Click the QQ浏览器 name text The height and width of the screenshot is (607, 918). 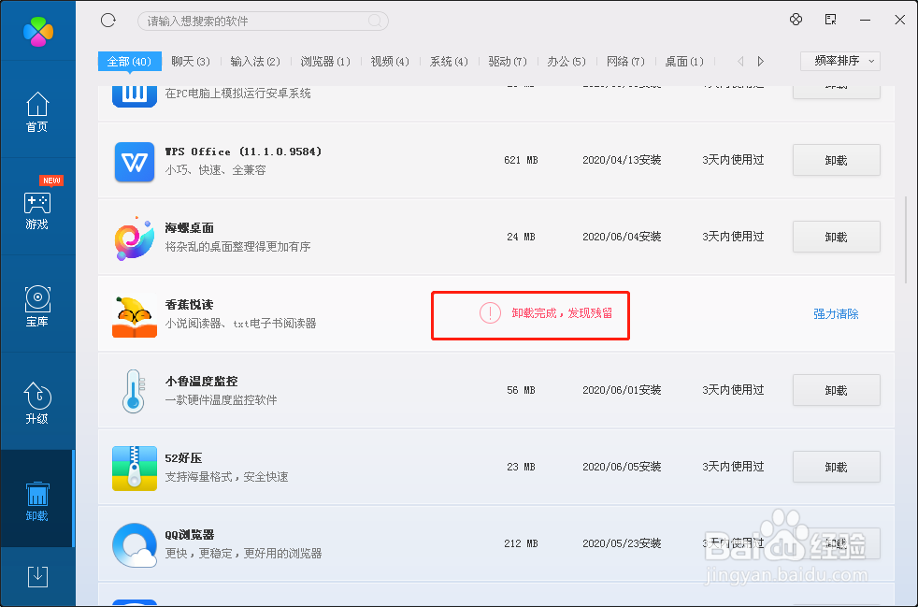pyautogui.click(x=189, y=535)
